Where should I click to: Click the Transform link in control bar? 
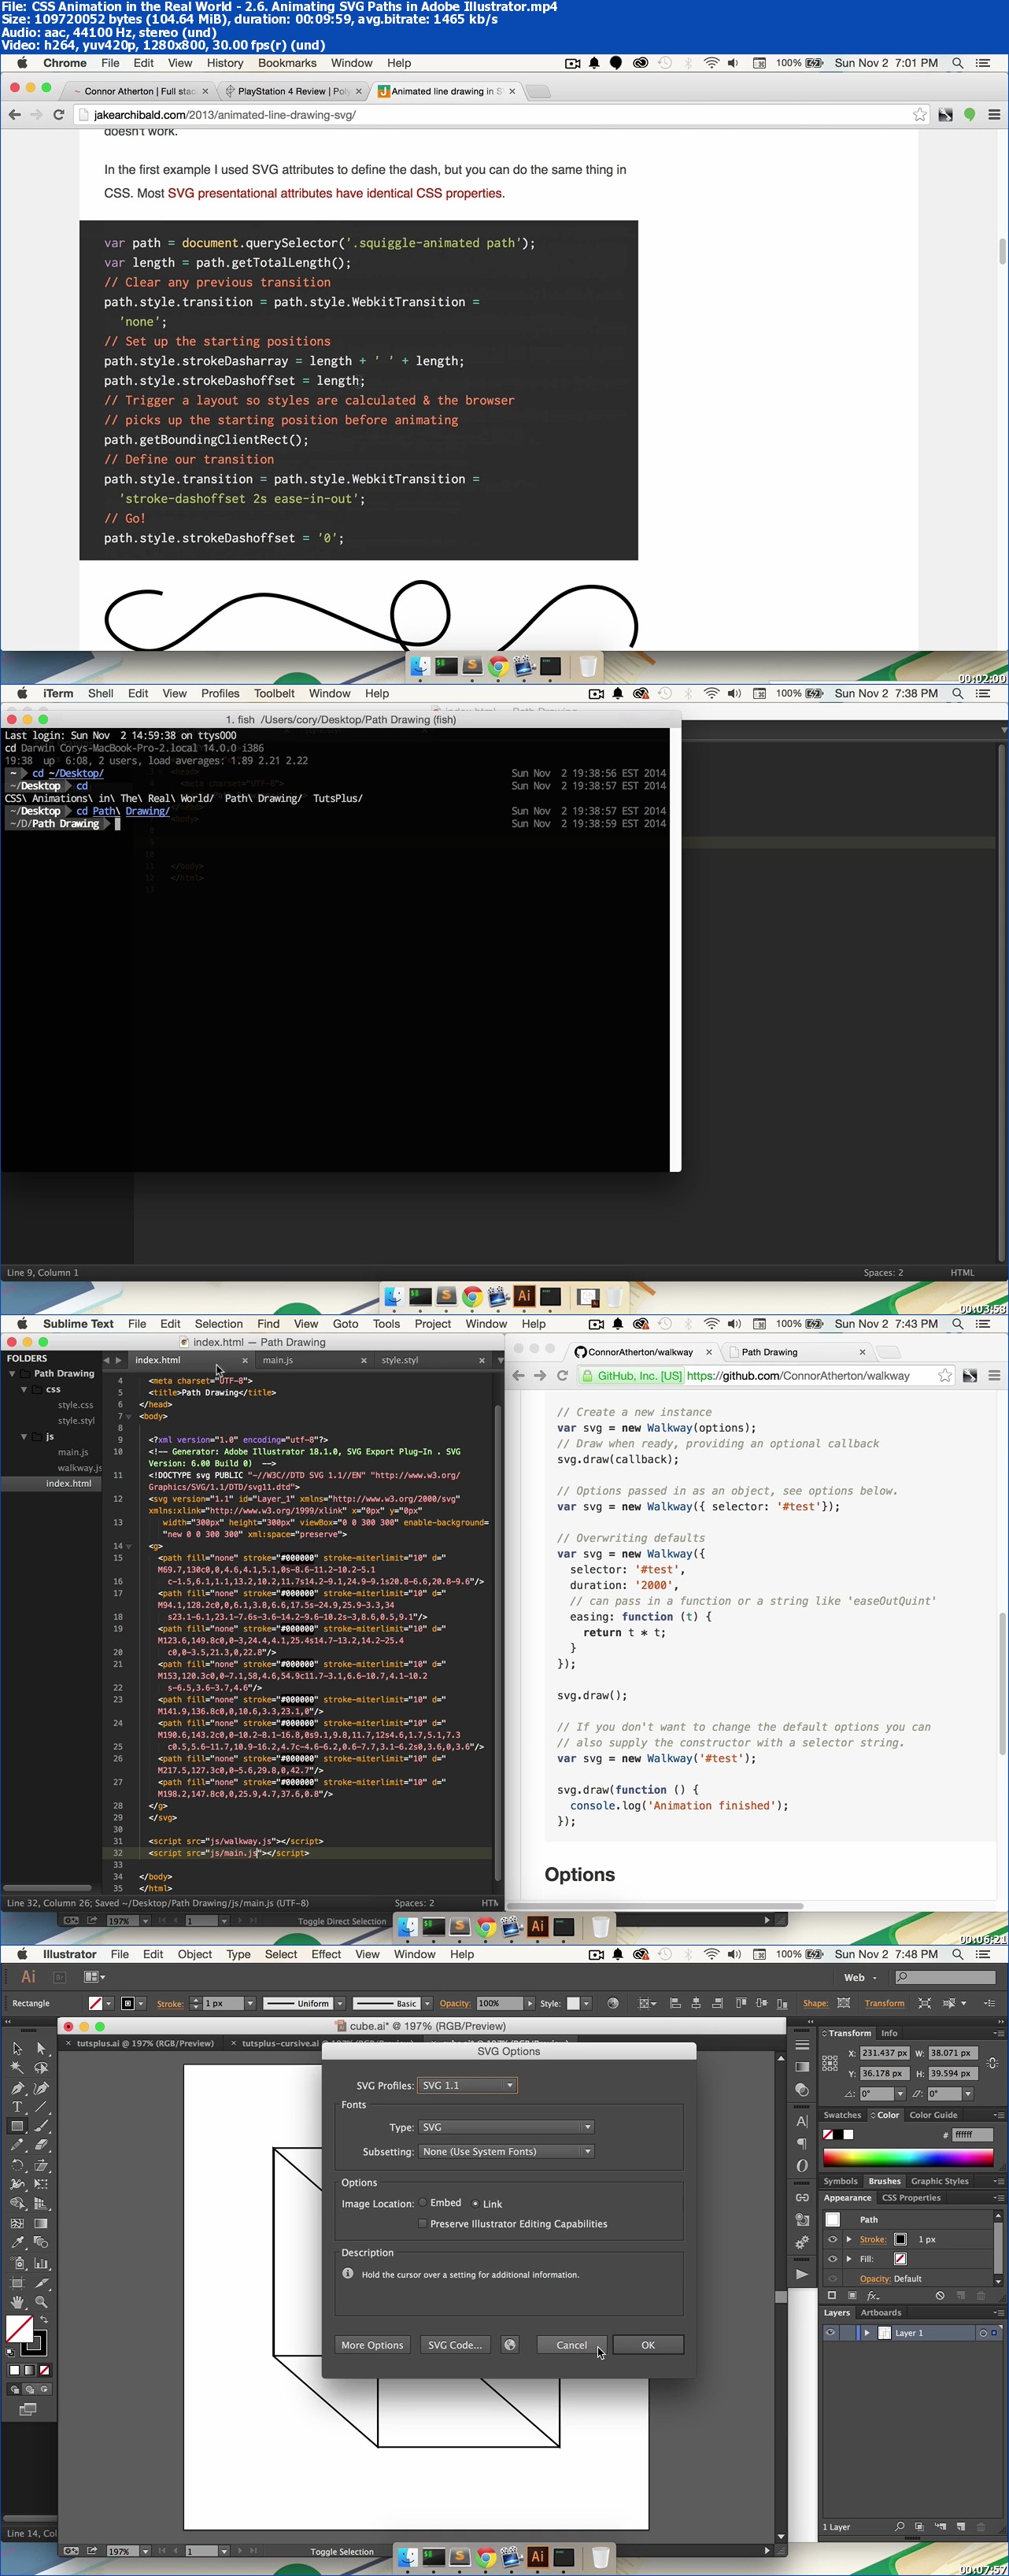coord(884,2003)
